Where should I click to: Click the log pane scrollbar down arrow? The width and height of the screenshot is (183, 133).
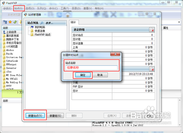click(x=180, y=125)
